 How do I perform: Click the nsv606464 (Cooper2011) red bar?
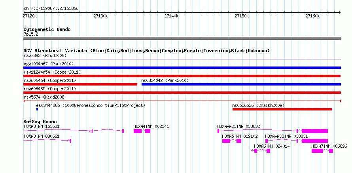[80, 84]
